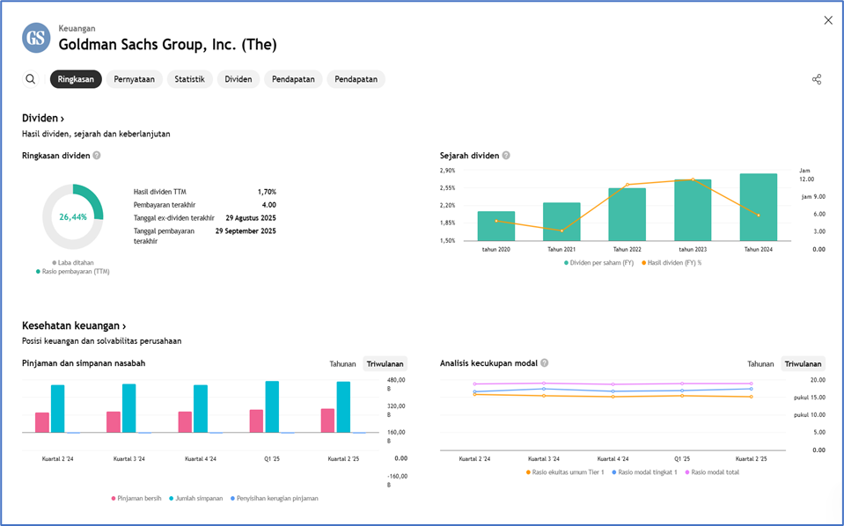
Task: Click the Rasio modal total legend swatch
Action: pos(687,472)
